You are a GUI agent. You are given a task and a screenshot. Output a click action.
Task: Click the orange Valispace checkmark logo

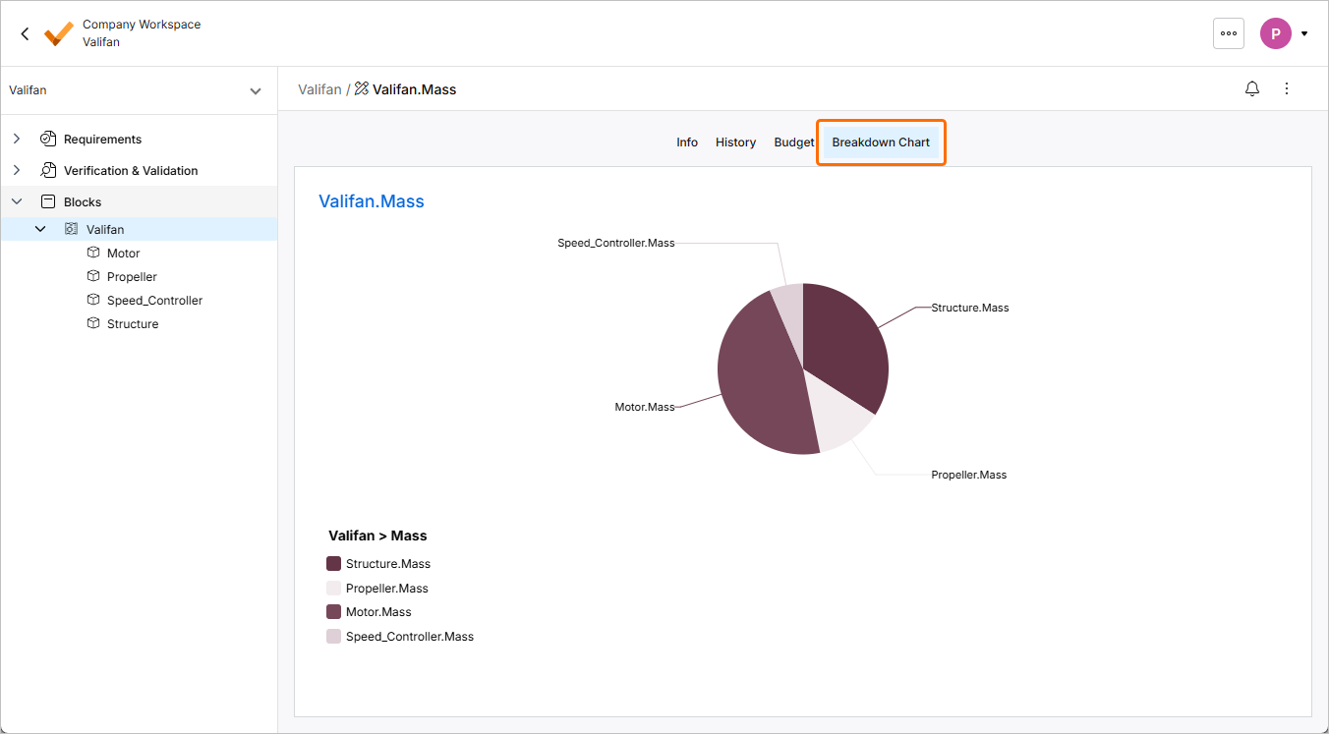59,33
